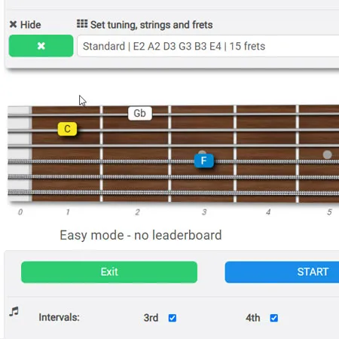The width and height of the screenshot is (339, 339).
Task: Click the green X button
Action: (41, 46)
